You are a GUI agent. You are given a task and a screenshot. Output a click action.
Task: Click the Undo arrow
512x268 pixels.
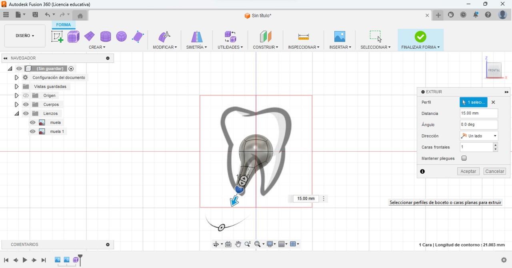[48, 15]
